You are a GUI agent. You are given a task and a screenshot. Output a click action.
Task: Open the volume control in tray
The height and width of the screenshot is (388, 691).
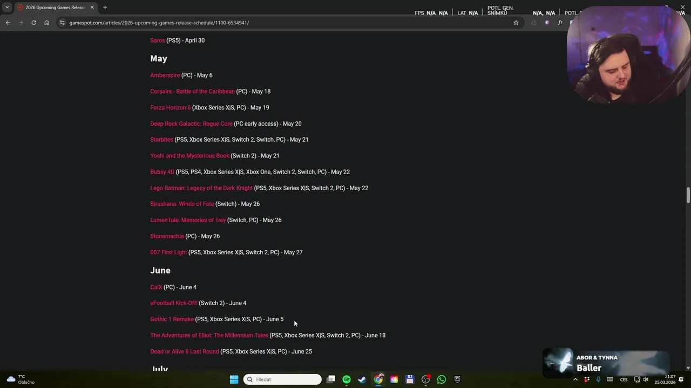coord(645,379)
